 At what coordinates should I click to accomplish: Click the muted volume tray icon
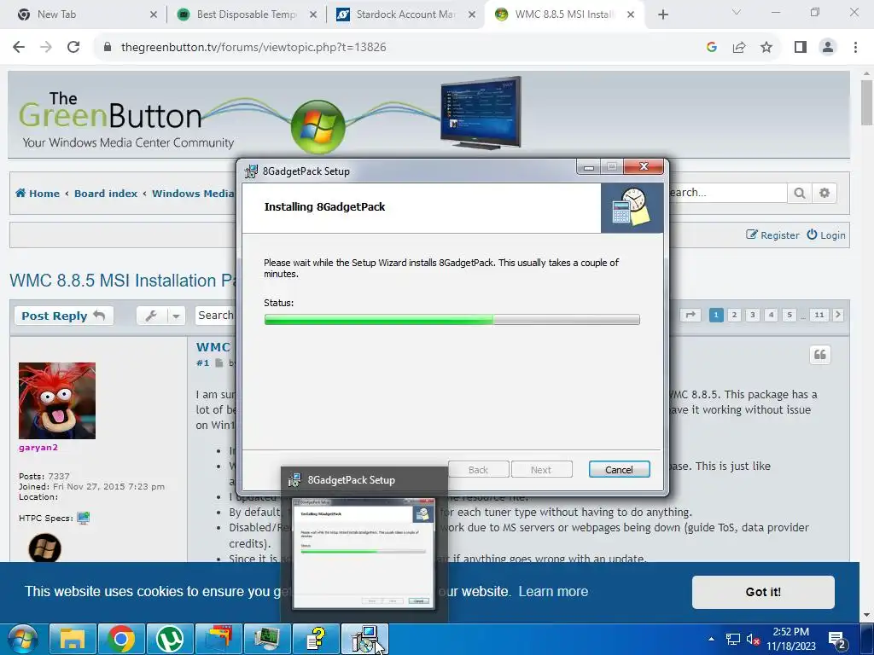(753, 640)
